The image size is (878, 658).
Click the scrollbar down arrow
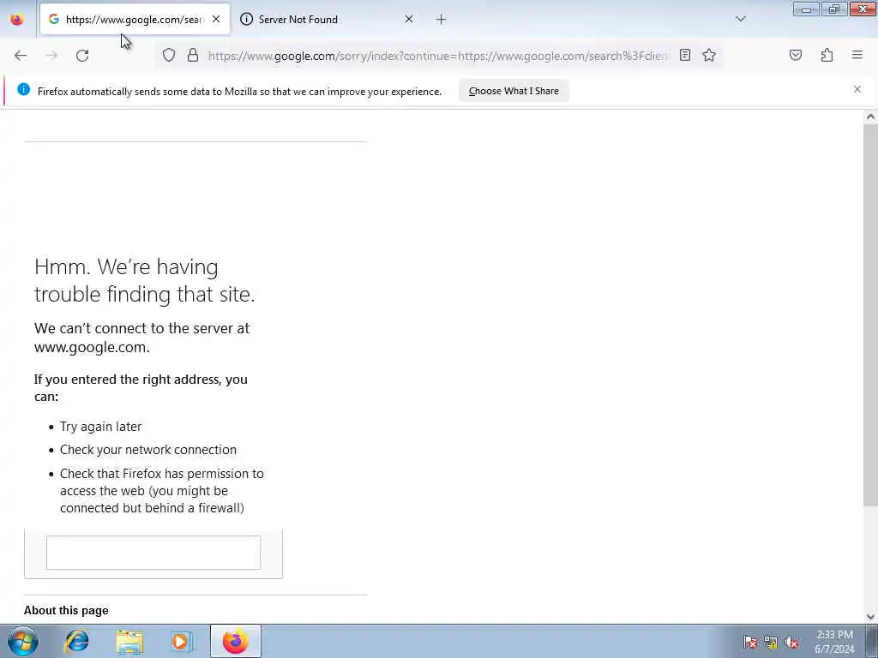[x=870, y=617]
